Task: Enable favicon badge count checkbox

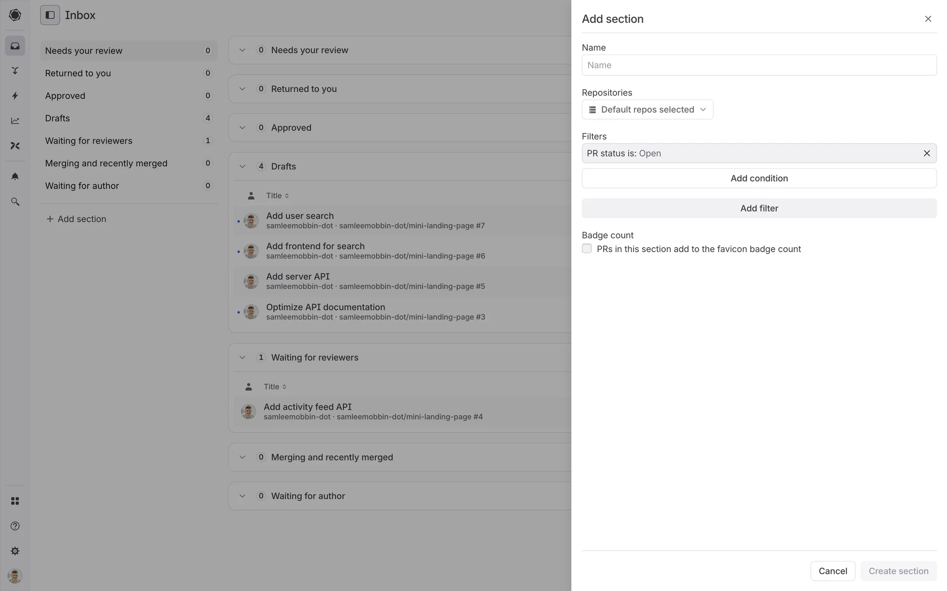Action: [587, 249]
